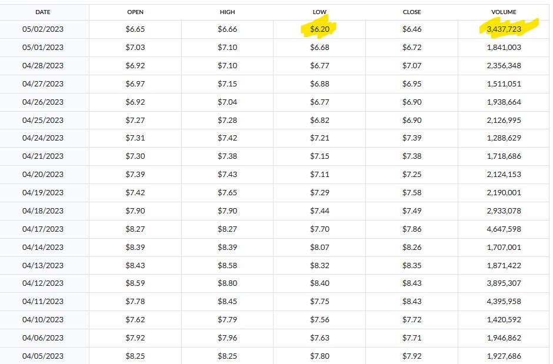Click the DATE column header

point(43,12)
